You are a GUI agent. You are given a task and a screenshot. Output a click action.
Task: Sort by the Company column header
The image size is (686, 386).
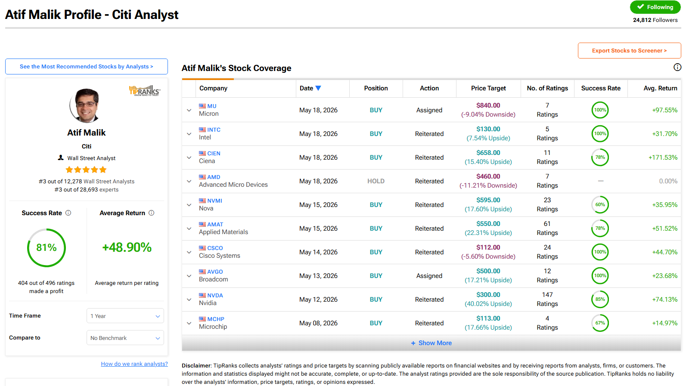click(213, 88)
